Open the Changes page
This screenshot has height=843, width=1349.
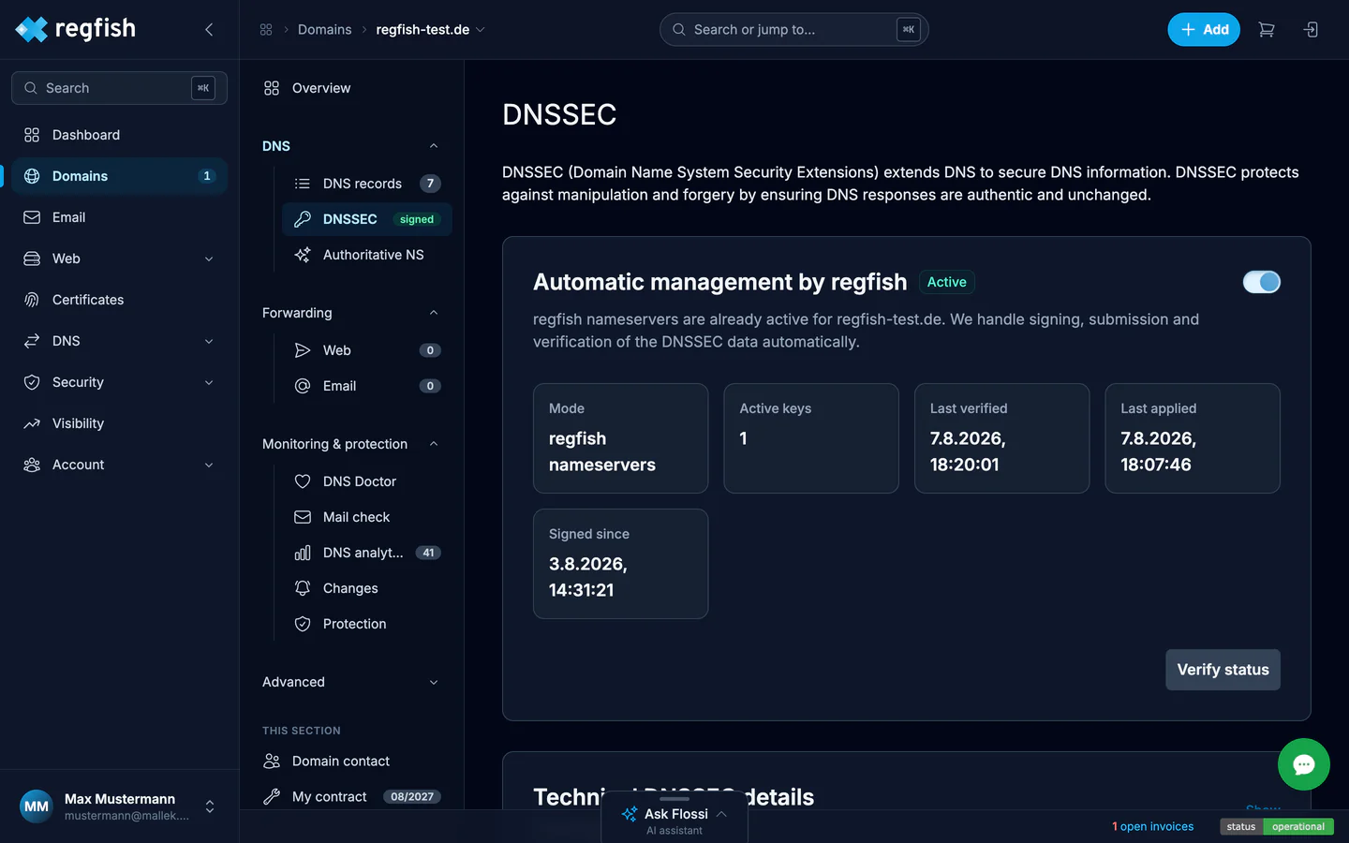point(367,588)
